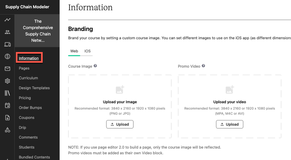The image size is (291, 160).
Task: Show help tooltip next to Course Image
Action: (95, 66)
